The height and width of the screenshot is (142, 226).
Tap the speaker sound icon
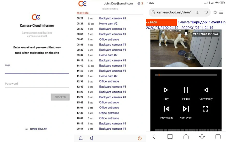pyautogui.click(x=92, y=138)
